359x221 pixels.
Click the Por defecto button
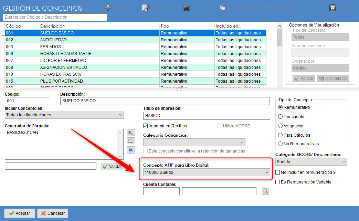333,78
